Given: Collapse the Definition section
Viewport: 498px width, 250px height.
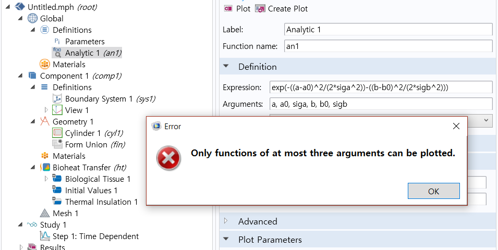Looking at the screenshot, I should pos(226,67).
